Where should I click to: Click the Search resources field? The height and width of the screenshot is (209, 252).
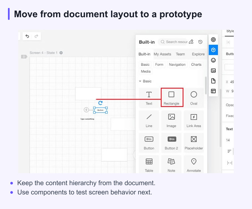point(173,42)
